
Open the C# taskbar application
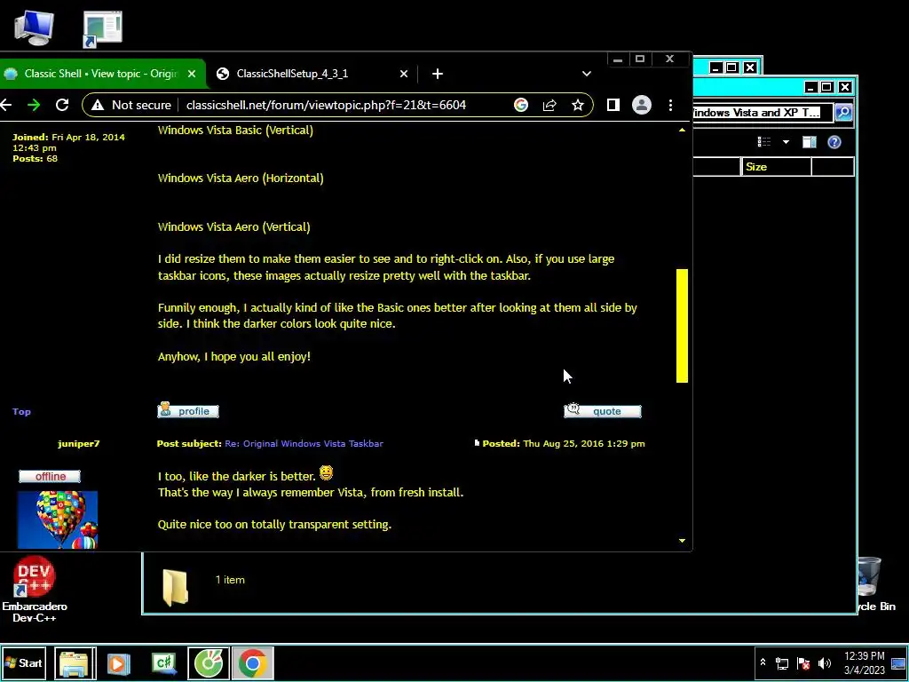point(164,662)
